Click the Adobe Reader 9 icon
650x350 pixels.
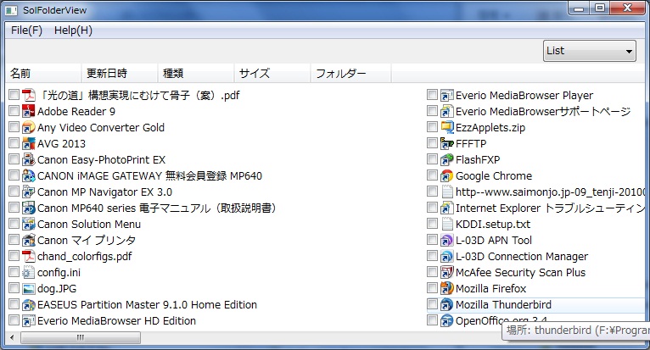coord(29,111)
